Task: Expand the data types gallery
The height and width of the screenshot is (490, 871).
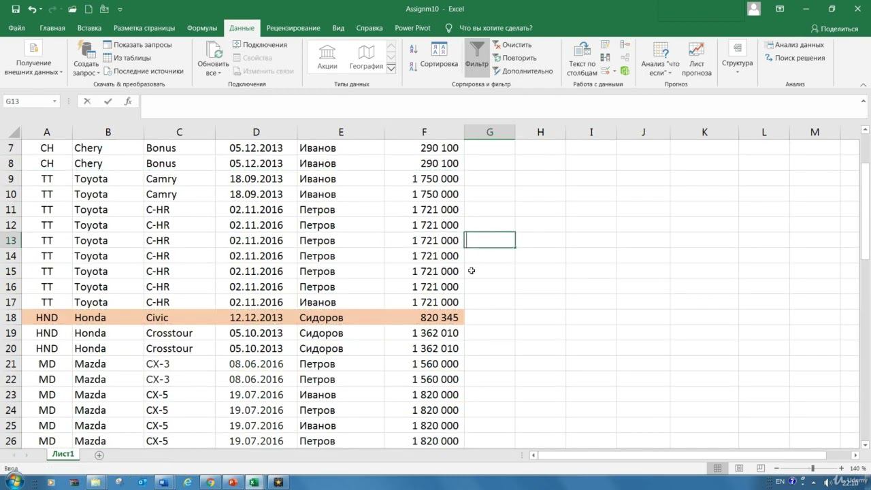Action: (x=391, y=68)
